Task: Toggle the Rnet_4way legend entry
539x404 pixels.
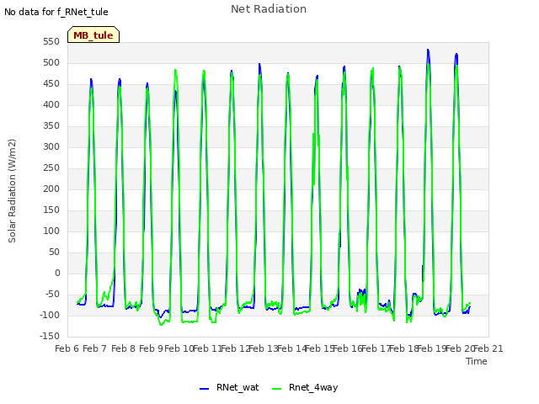Action: click(x=305, y=387)
